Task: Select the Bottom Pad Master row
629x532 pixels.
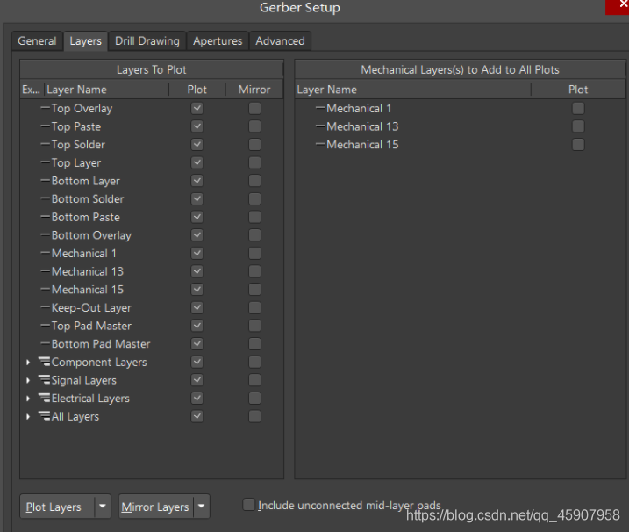Action: click(152, 343)
